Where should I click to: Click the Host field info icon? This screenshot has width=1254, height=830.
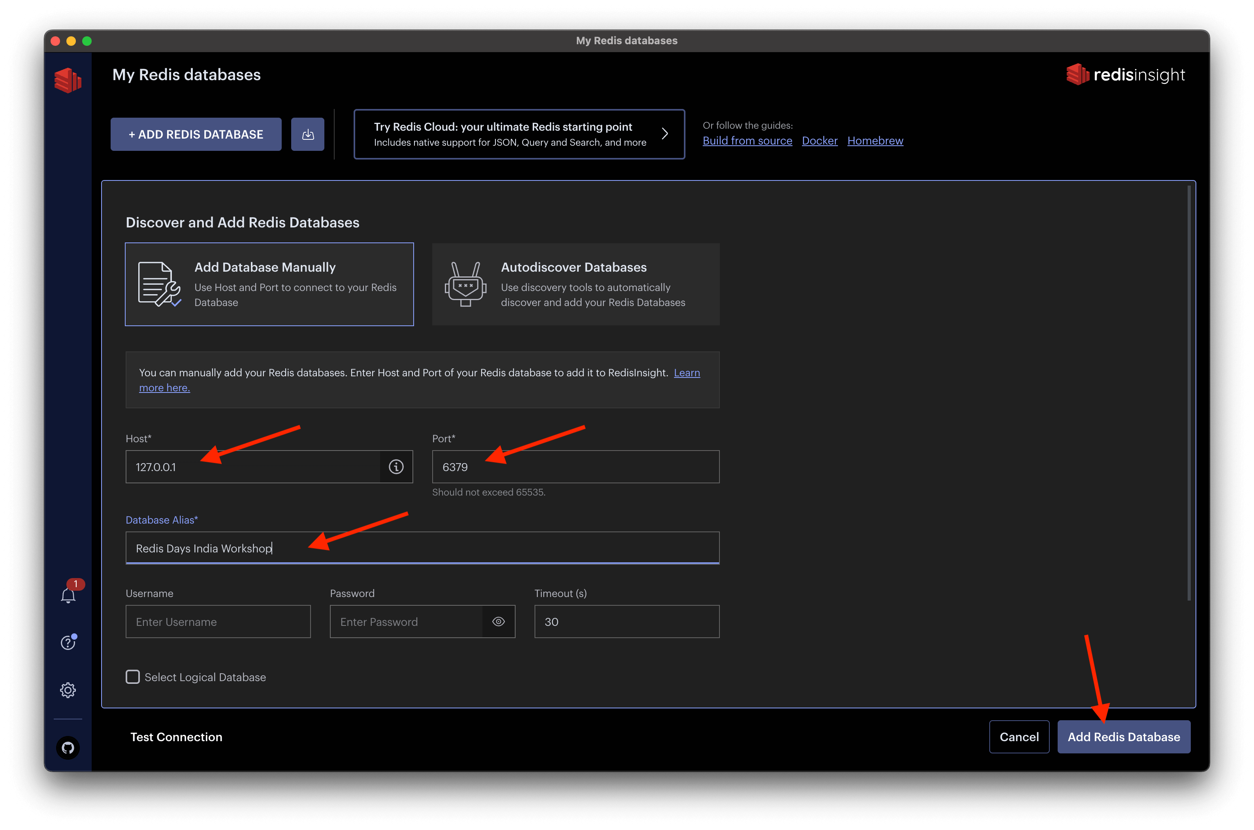pos(396,467)
